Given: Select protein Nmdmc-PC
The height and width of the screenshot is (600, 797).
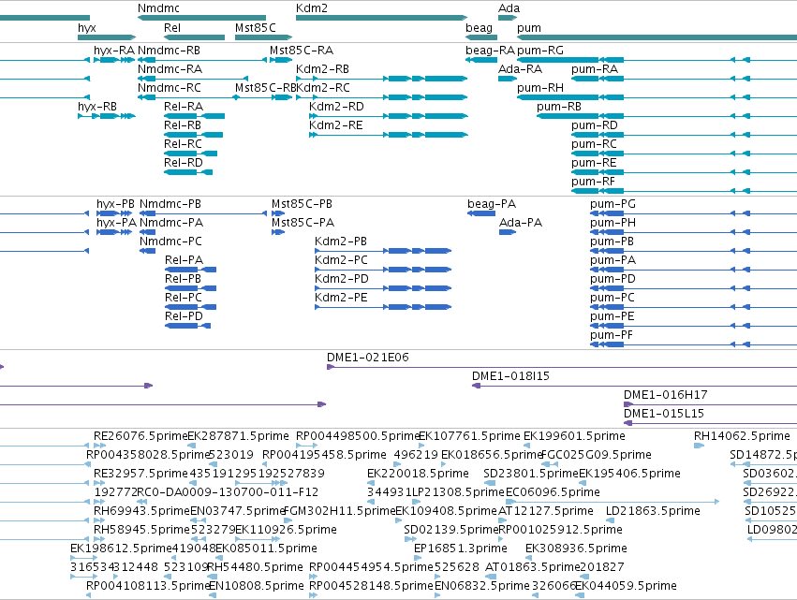Looking at the screenshot, I should click(170, 241).
